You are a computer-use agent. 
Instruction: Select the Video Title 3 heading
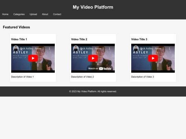click(x=139, y=39)
